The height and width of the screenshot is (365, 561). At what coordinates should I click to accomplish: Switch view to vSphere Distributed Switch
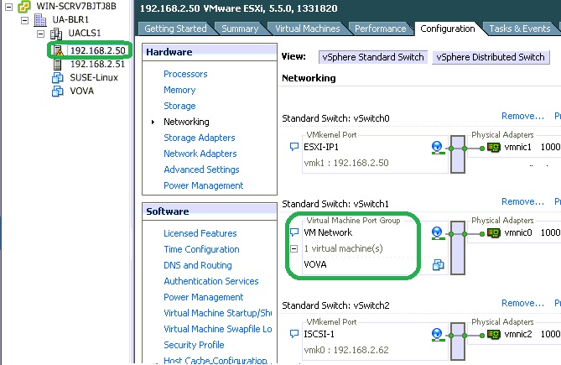click(x=491, y=57)
